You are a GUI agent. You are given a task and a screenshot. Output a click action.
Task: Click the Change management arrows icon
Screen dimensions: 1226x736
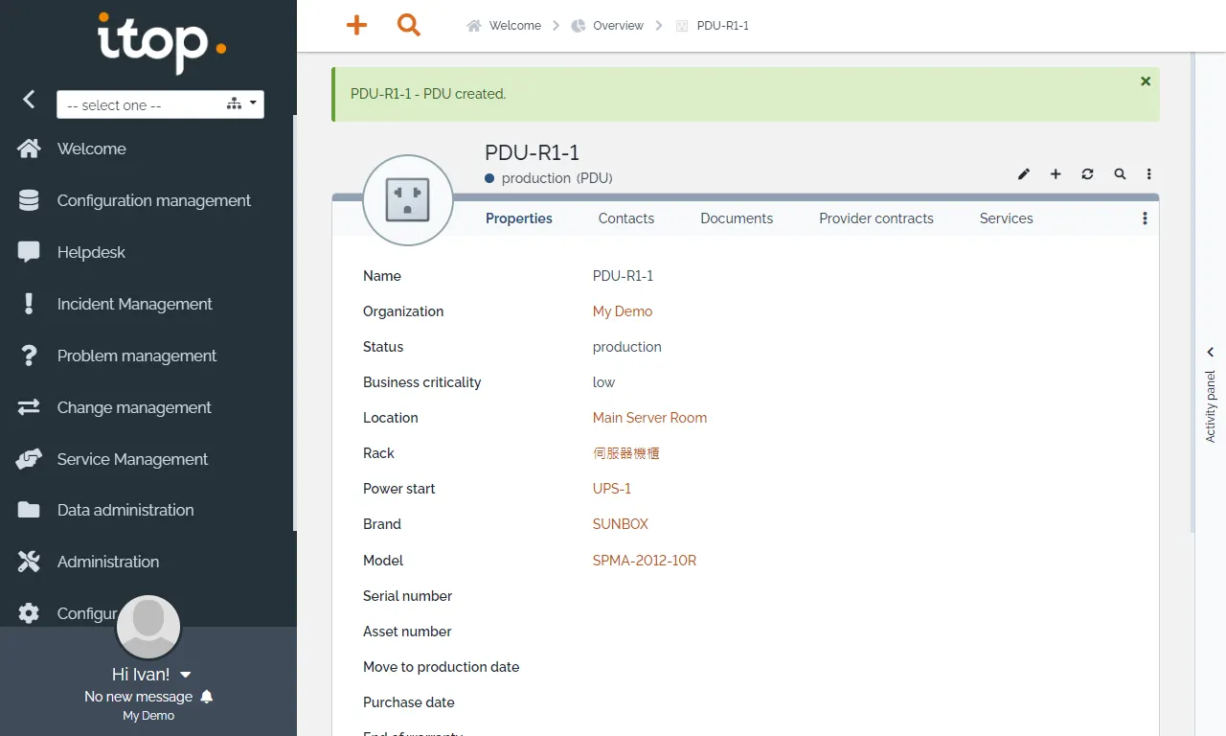(x=29, y=407)
